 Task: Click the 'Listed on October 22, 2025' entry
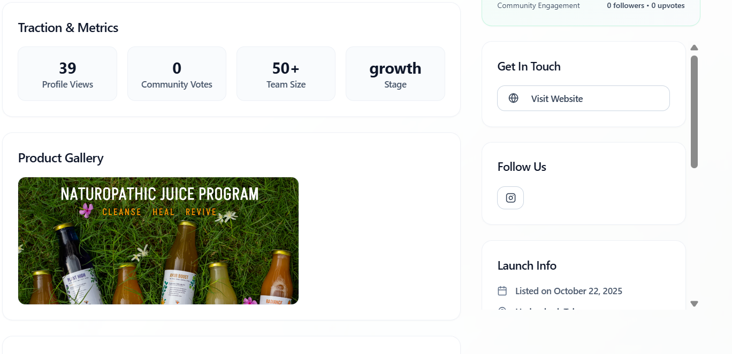pyautogui.click(x=569, y=291)
